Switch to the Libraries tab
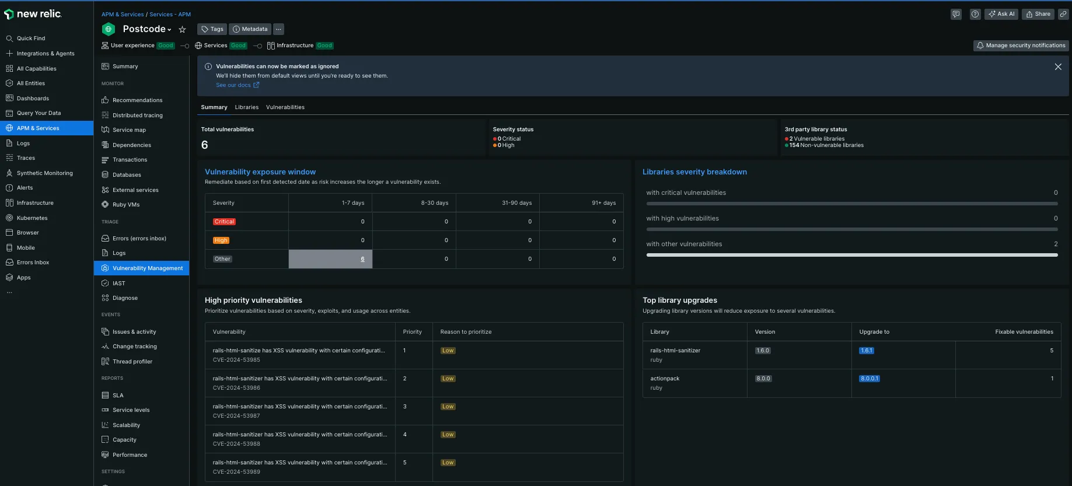The image size is (1072, 486). (x=246, y=107)
